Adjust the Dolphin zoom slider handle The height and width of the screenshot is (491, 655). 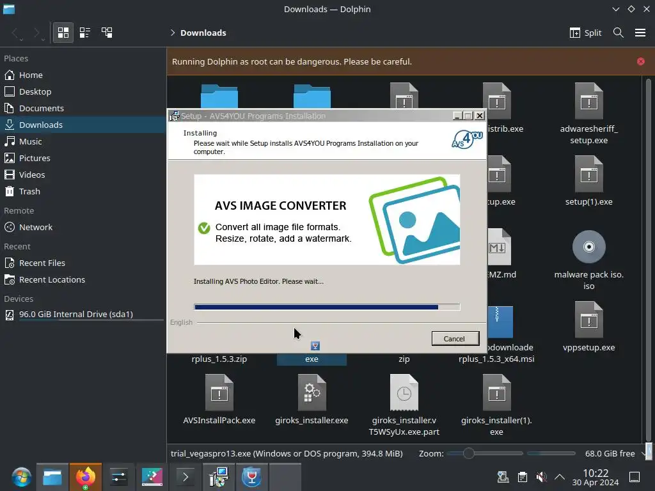click(469, 453)
